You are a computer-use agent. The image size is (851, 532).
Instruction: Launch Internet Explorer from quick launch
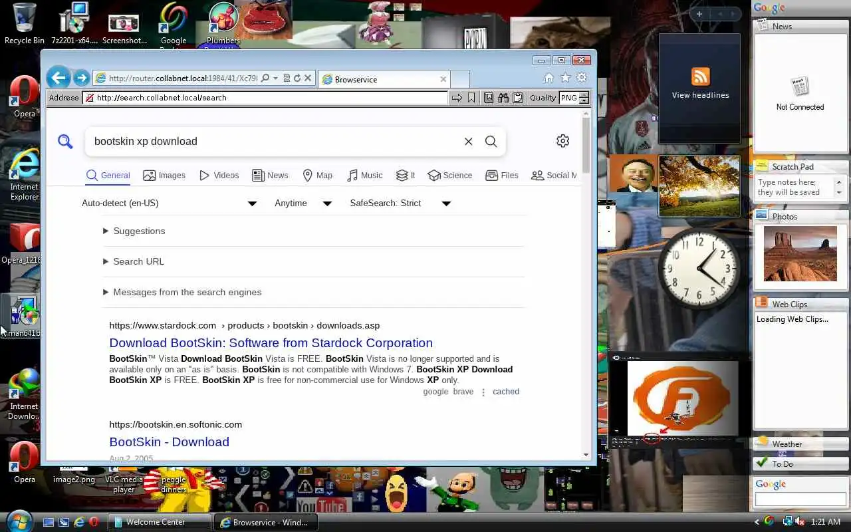tap(79, 522)
